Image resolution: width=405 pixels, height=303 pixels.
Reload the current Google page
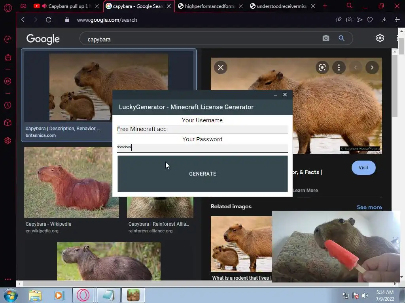point(49,20)
